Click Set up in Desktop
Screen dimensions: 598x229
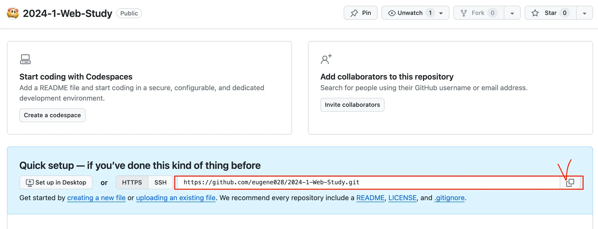[x=56, y=182]
